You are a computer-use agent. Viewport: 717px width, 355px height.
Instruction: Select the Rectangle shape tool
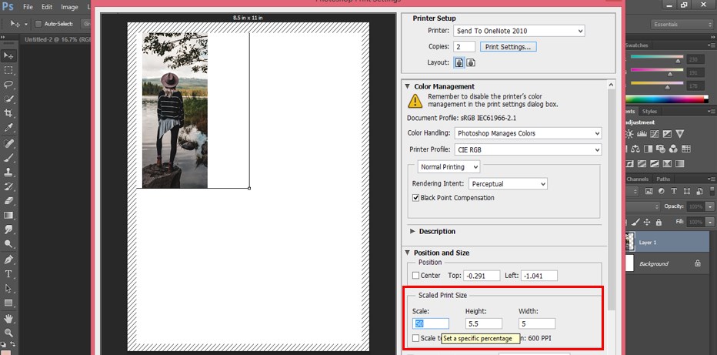[x=8, y=303]
